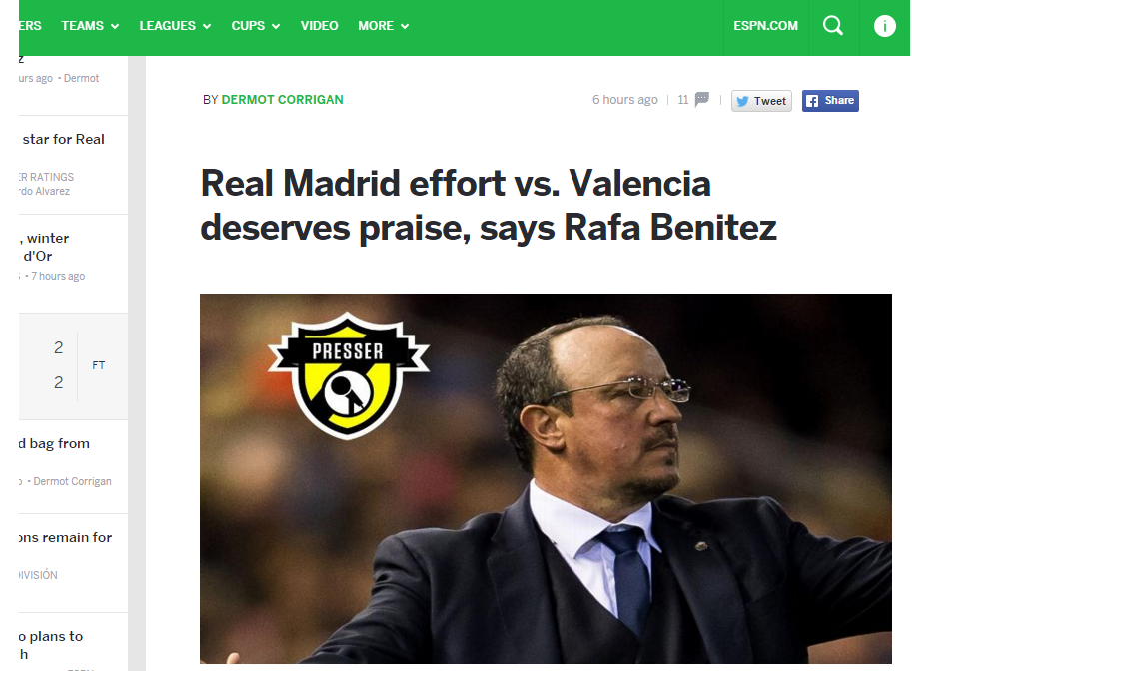This screenshot has height=673, width=1144.
Task: Open the Cups dropdown menu
Action: (x=256, y=26)
